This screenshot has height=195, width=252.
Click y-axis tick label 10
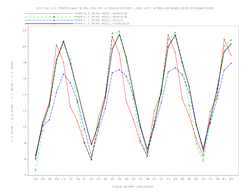[24, 127]
